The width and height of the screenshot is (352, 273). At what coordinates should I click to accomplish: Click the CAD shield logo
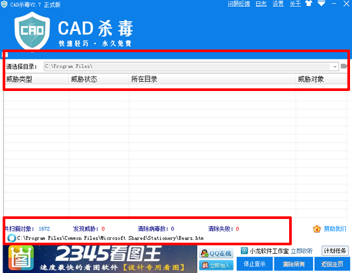(x=32, y=32)
